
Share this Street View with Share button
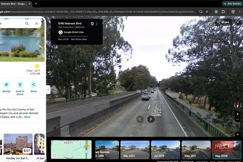pyautogui.click(x=223, y=22)
